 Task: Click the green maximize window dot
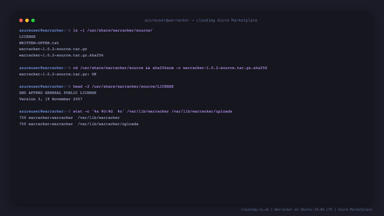[33, 20]
